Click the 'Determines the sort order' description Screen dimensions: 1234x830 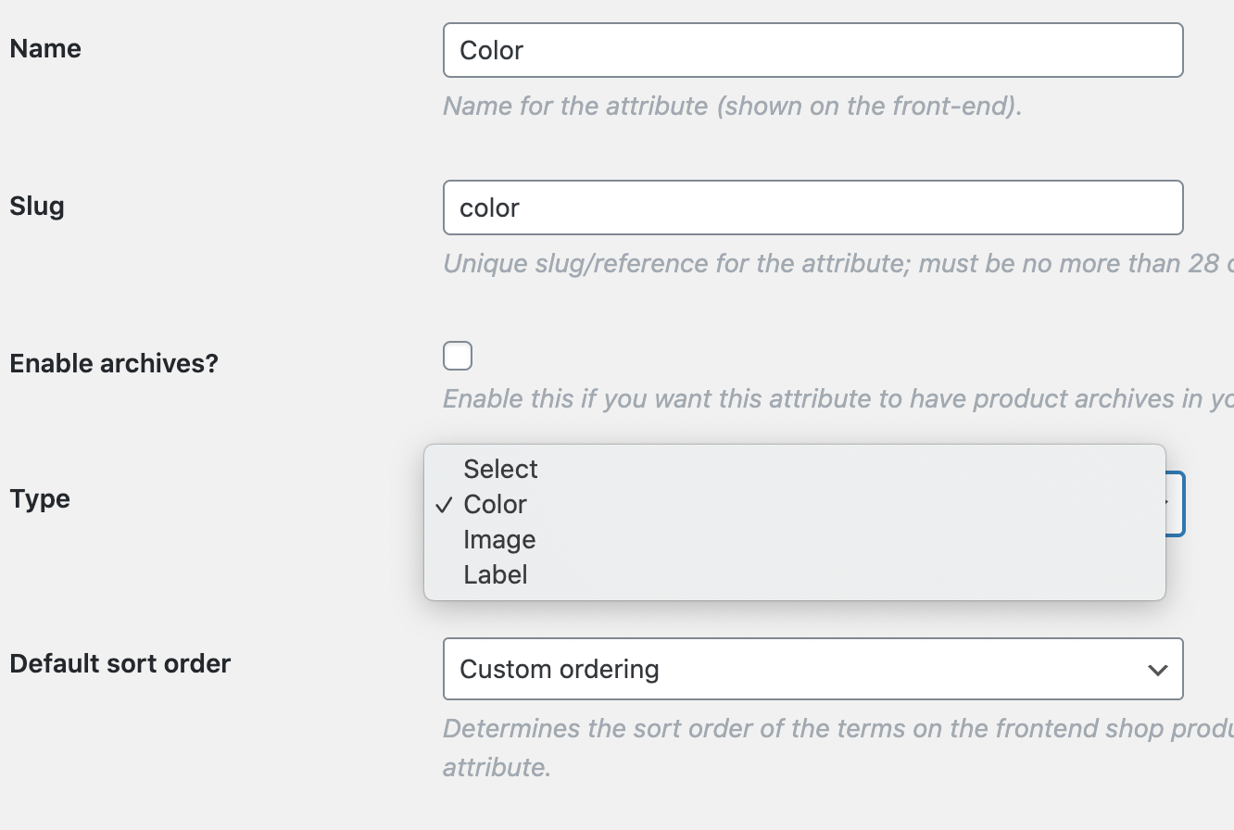834,729
